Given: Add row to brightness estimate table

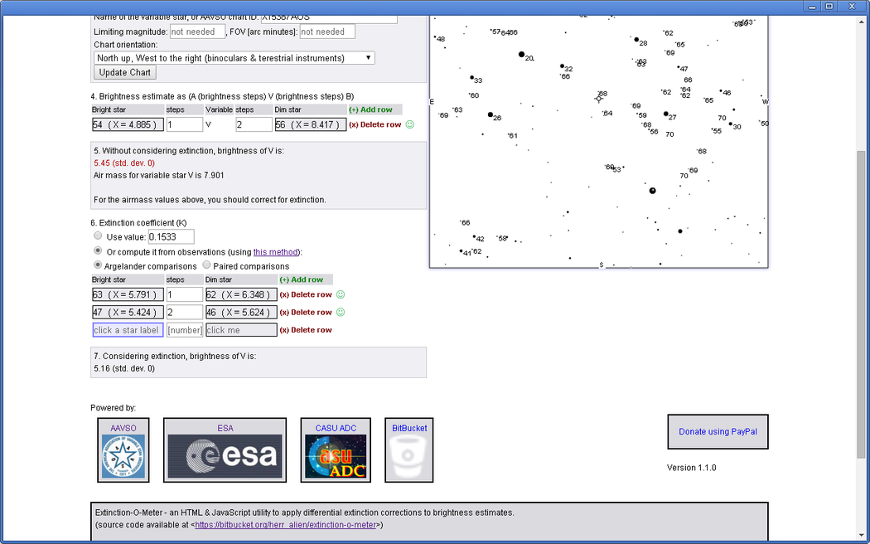Looking at the screenshot, I should [x=370, y=109].
